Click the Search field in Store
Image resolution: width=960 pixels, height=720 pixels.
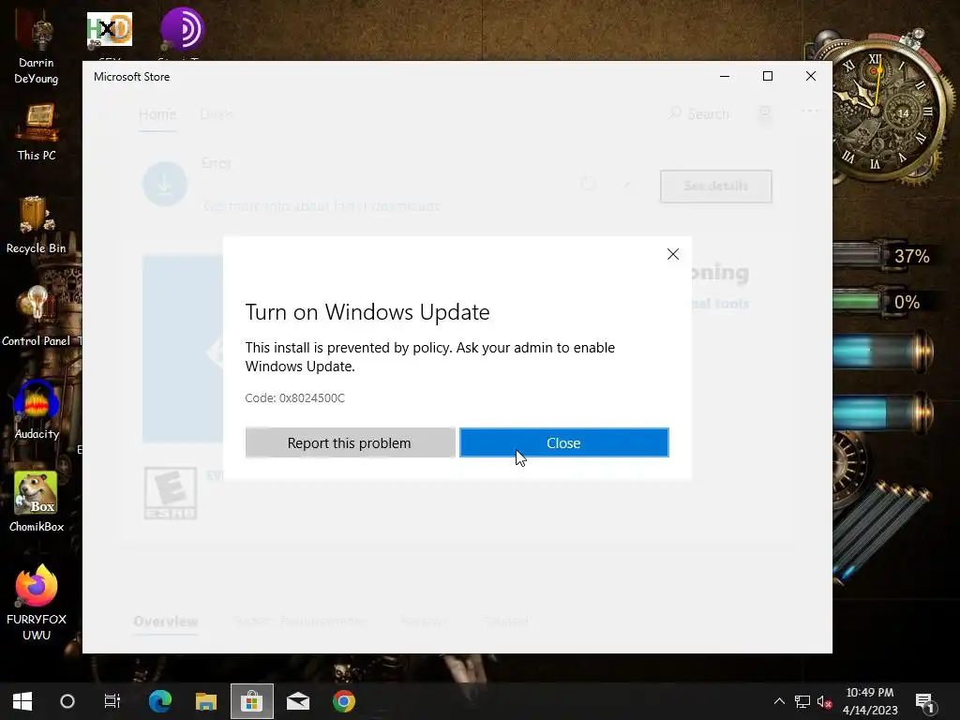click(x=699, y=113)
